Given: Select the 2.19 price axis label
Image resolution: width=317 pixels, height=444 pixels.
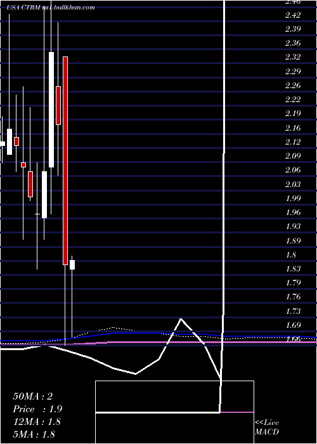Looking at the screenshot, I should pyautogui.click(x=292, y=114).
